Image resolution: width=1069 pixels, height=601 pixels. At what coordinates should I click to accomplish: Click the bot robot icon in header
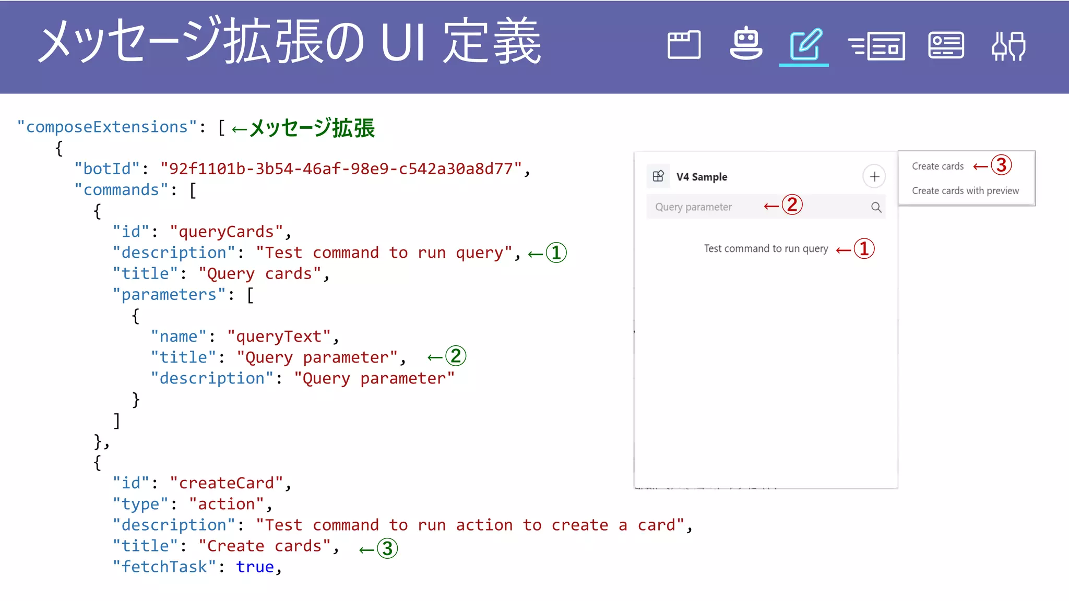pyautogui.click(x=746, y=44)
